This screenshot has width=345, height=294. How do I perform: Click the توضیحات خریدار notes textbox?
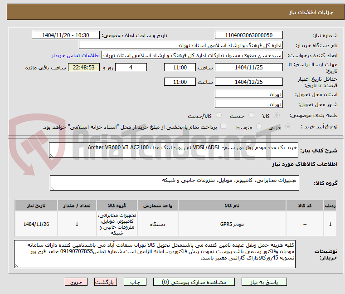coord(155,254)
